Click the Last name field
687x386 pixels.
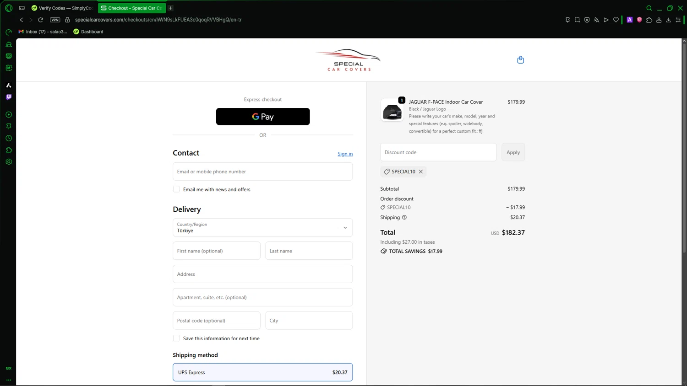(309, 251)
